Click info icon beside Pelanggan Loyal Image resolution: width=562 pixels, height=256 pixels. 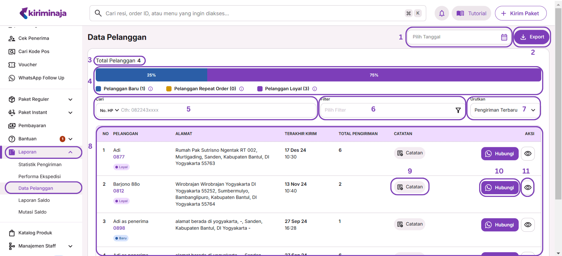(315, 89)
